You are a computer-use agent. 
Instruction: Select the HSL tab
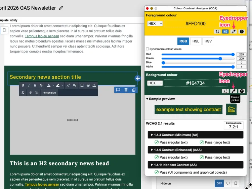click(196, 41)
